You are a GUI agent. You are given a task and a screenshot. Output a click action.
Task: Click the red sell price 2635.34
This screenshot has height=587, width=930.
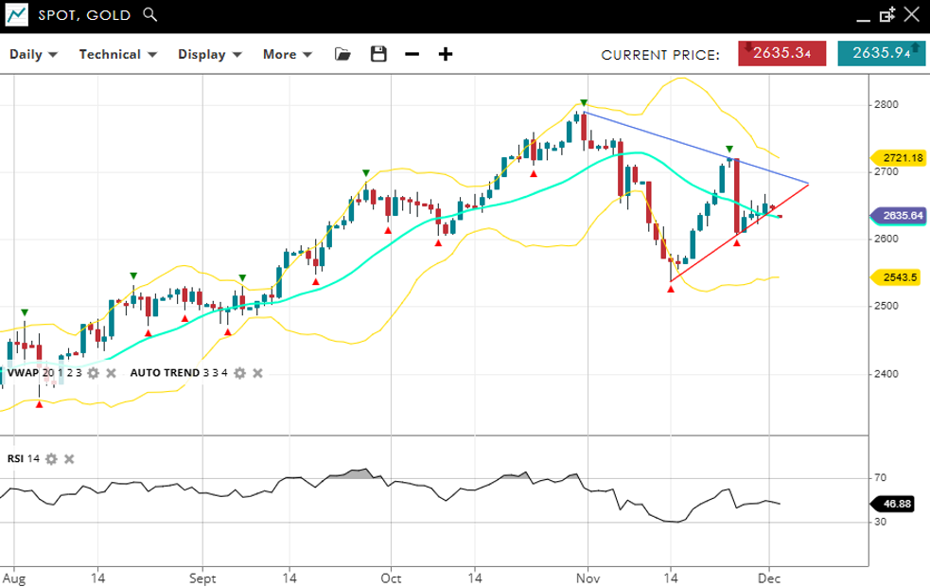click(781, 53)
